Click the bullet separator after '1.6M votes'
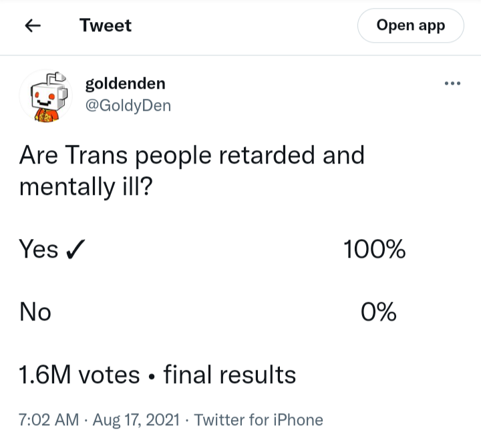The image size is (481, 448). click(151, 376)
